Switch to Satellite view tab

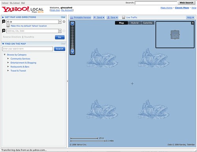(x=148, y=23)
